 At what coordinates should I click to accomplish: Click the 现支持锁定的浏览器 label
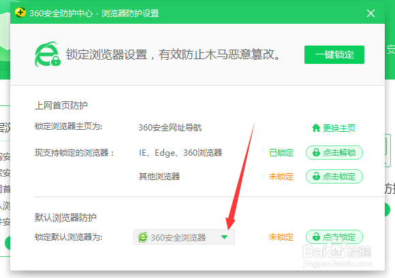(x=74, y=152)
